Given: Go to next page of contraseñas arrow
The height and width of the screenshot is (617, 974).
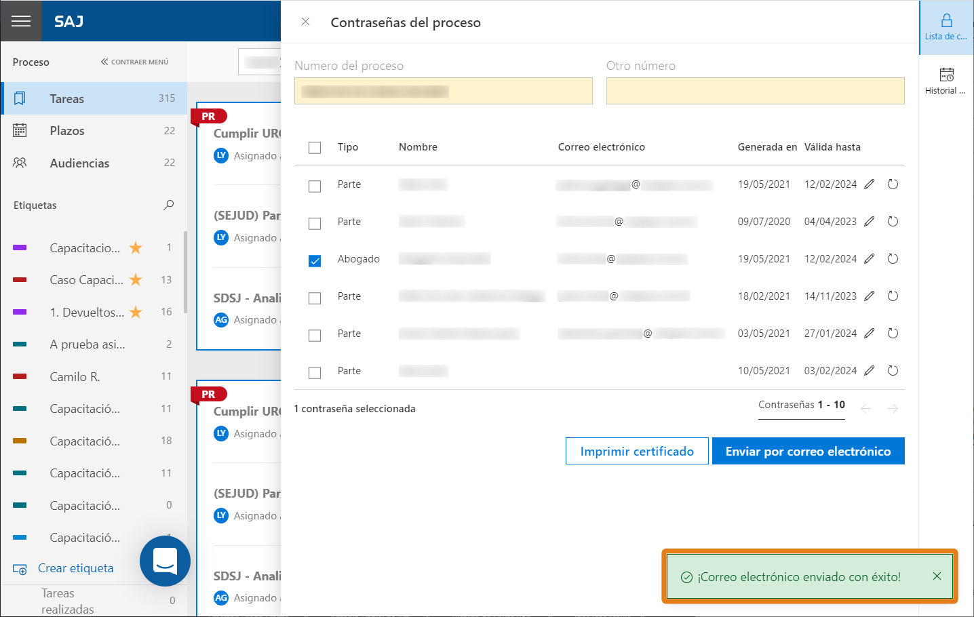Looking at the screenshot, I should (x=893, y=409).
